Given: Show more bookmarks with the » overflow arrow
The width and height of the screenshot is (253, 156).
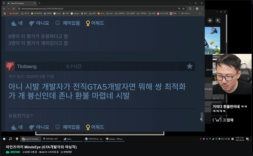Looking at the screenshot, I should click(x=200, y=14).
